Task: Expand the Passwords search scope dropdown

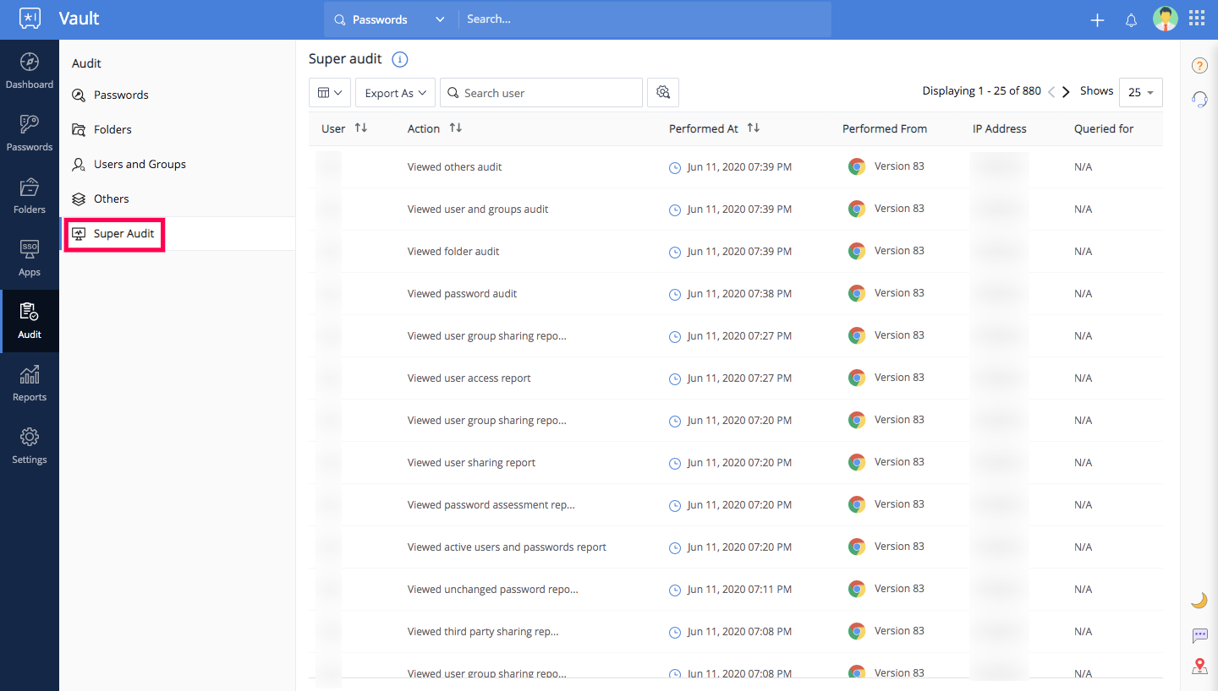Action: tap(389, 19)
